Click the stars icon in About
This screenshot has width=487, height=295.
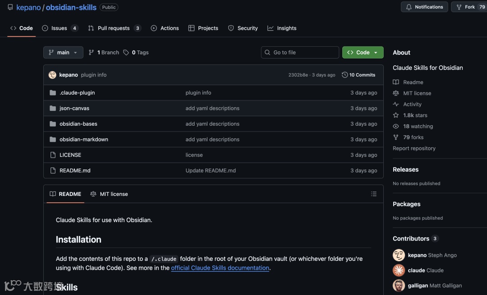pos(396,115)
